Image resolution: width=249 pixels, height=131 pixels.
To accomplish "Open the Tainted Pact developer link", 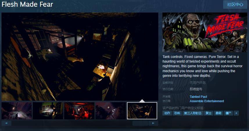I will (x=198, y=97).
